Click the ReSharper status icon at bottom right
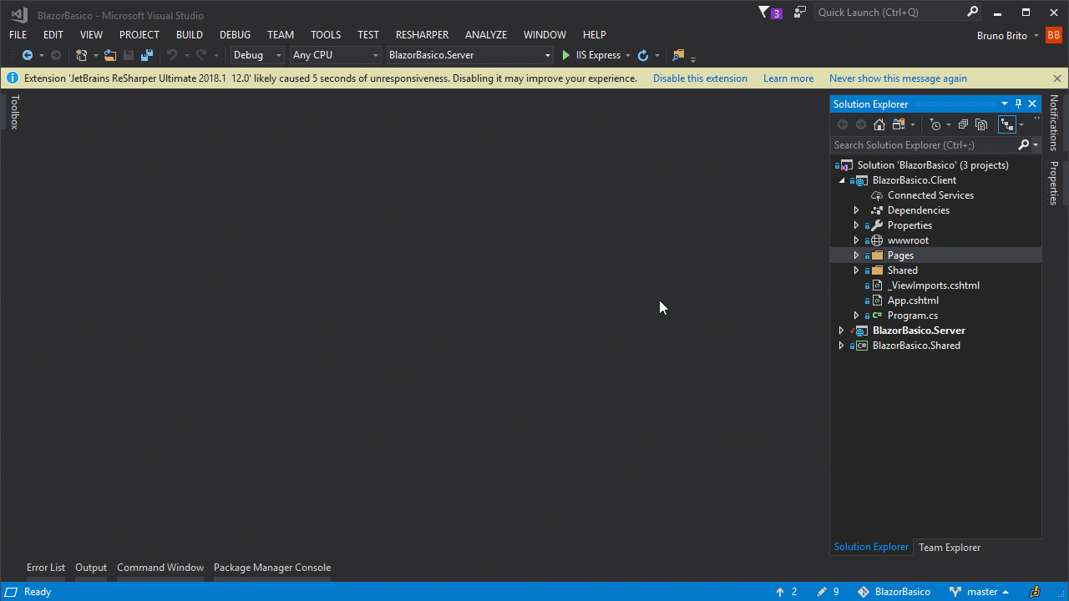Screen dimensions: 1069x601 click(x=1035, y=592)
